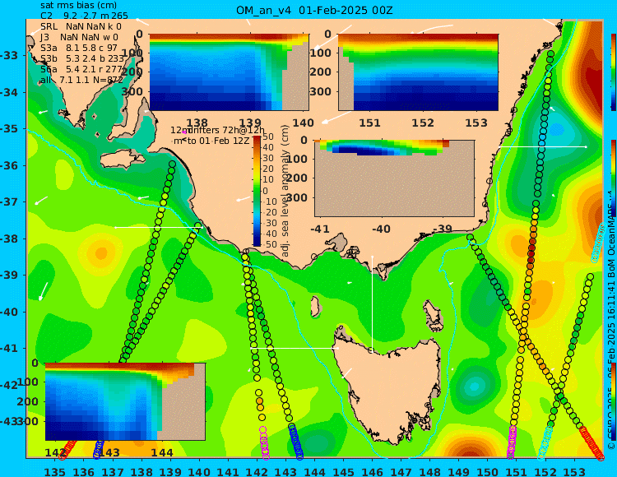Viewport: 617px width, 477px height.
Task: Click the longitude label "135" on bottom axis
Action: pos(54,471)
